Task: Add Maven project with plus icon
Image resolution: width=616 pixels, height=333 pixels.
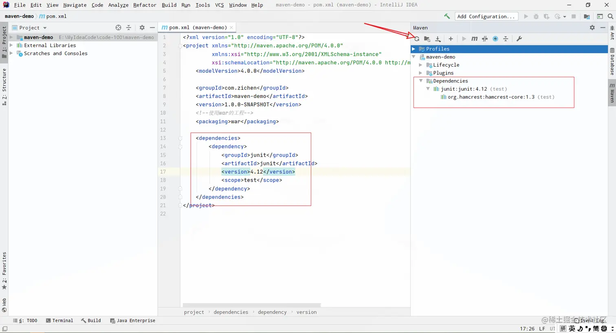Action: [x=451, y=39]
